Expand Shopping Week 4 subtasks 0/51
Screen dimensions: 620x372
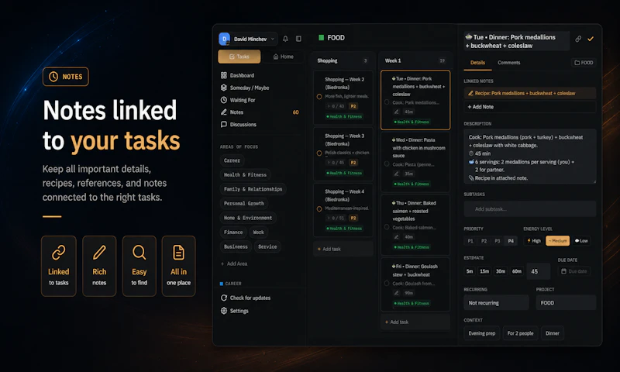(x=336, y=218)
